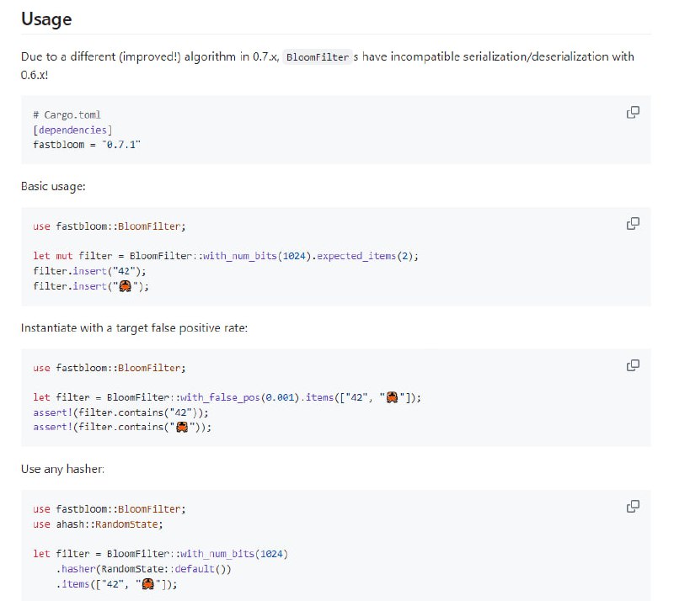Copy the false positive rate code example
Screen dimensions: 674x601
coord(633,365)
